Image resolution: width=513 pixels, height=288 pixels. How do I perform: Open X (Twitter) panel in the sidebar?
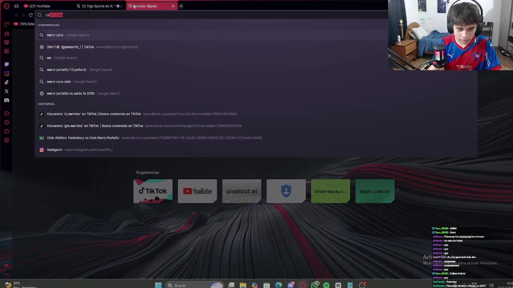pos(6,91)
